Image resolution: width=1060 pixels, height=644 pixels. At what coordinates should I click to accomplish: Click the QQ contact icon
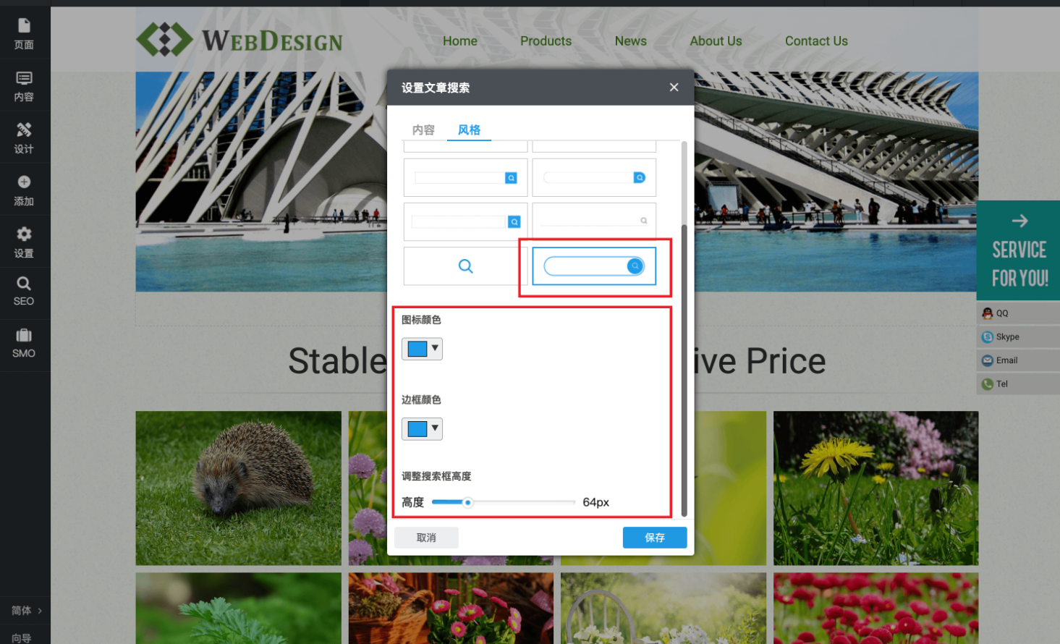[x=988, y=313]
